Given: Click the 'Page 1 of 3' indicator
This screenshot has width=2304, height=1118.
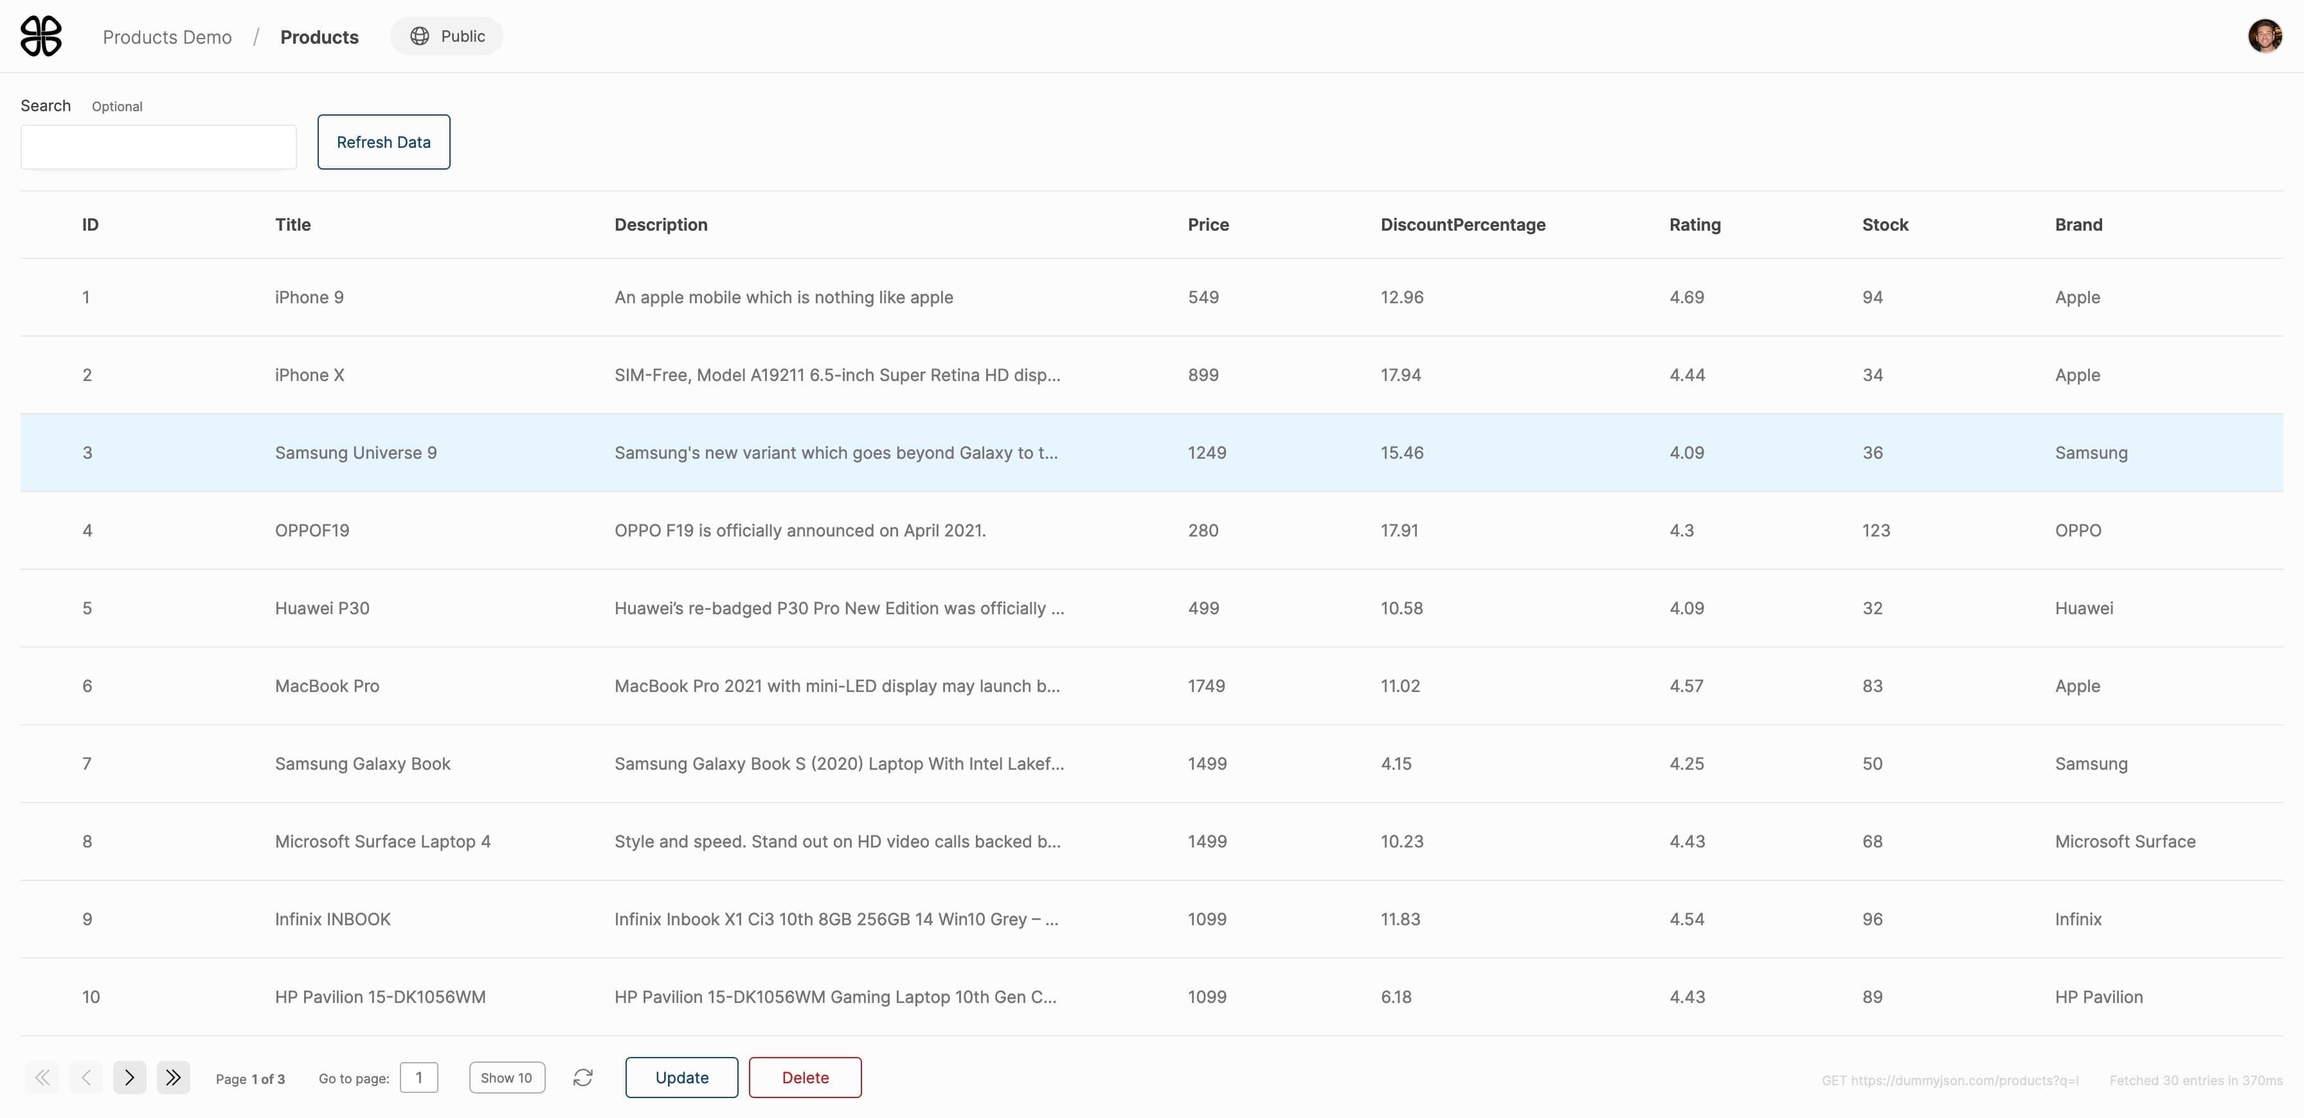Looking at the screenshot, I should pos(251,1079).
